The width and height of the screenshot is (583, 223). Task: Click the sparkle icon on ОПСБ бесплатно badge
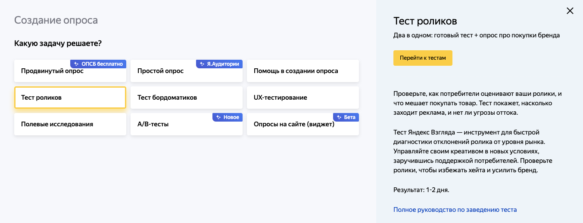(76, 64)
